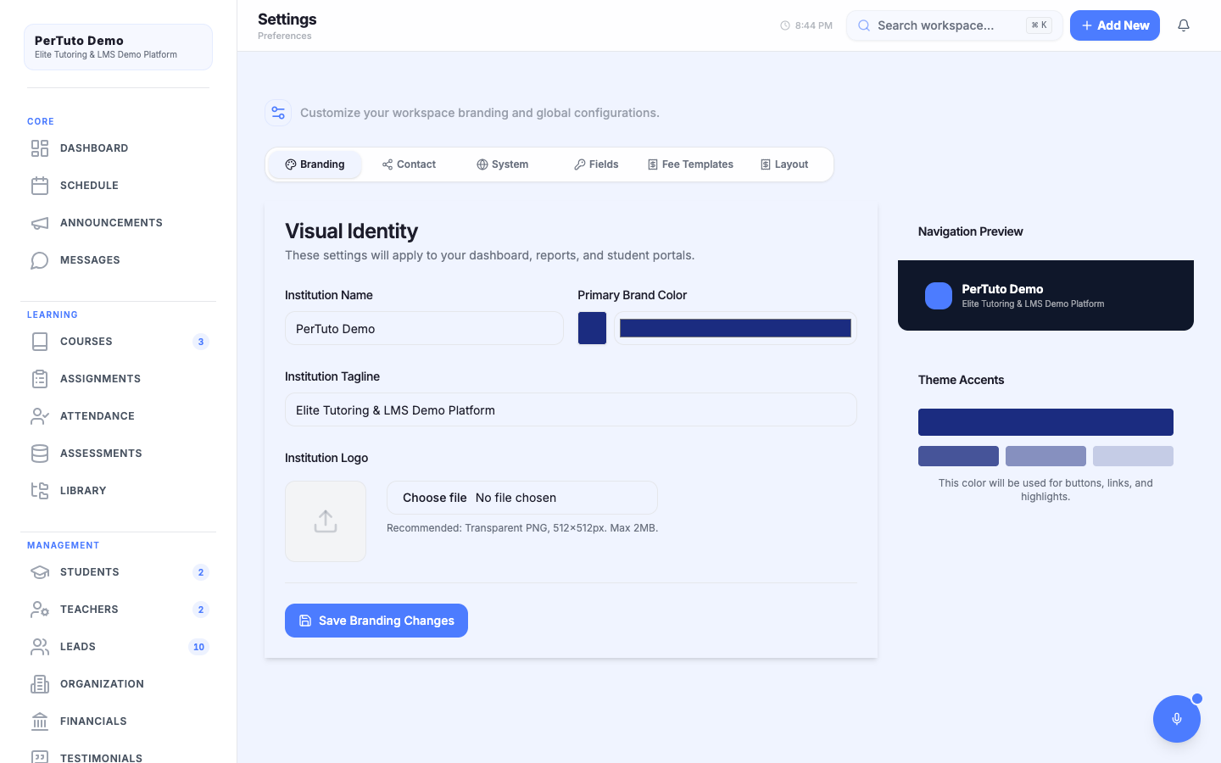Click the microphone floating button
1221x763 pixels.
coord(1177,719)
